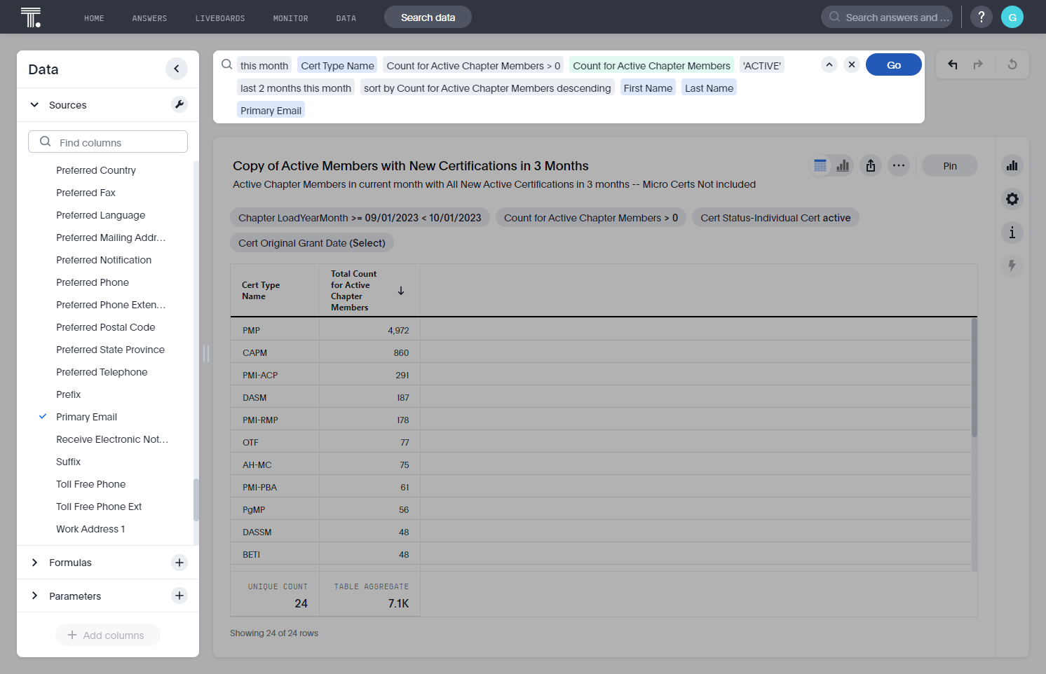Go to the Home tab

pos(94,18)
